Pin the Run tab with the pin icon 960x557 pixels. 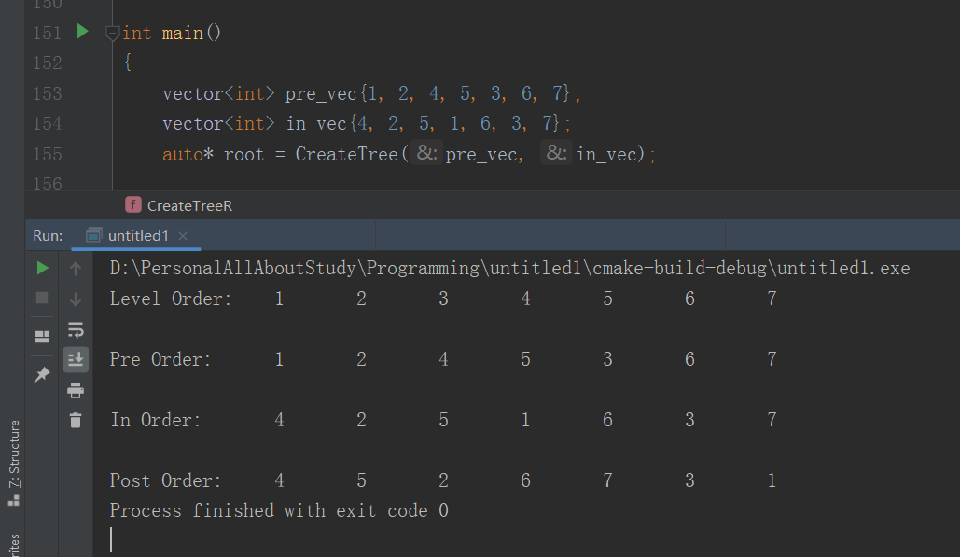[x=42, y=374]
